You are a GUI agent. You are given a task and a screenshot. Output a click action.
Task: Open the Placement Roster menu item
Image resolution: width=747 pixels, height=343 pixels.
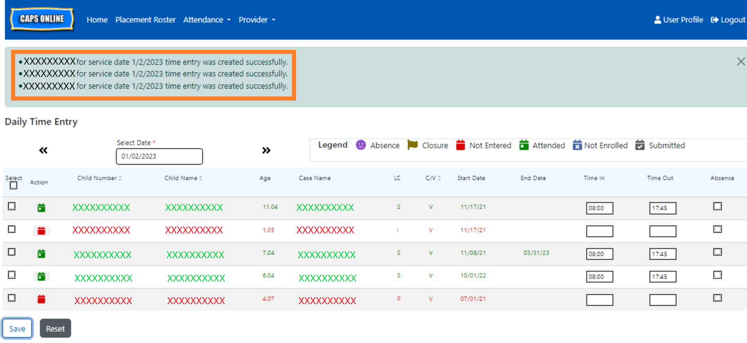click(x=146, y=20)
